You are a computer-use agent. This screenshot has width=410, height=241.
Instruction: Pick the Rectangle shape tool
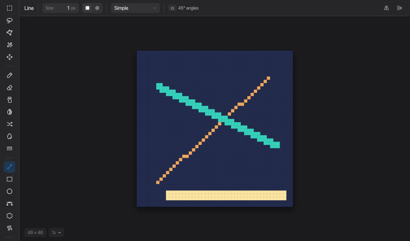tap(9, 179)
